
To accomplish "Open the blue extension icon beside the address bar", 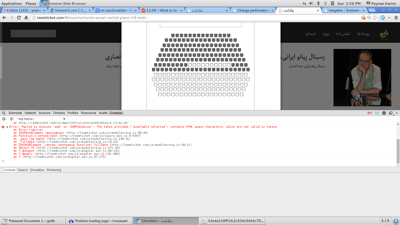I will click(382, 18).
